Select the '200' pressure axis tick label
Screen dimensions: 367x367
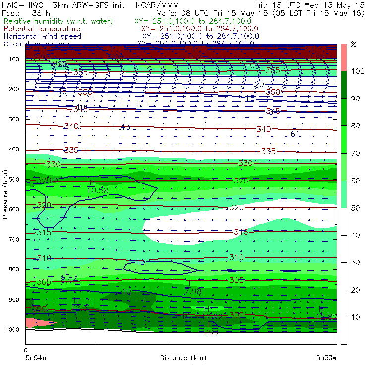tap(14, 89)
